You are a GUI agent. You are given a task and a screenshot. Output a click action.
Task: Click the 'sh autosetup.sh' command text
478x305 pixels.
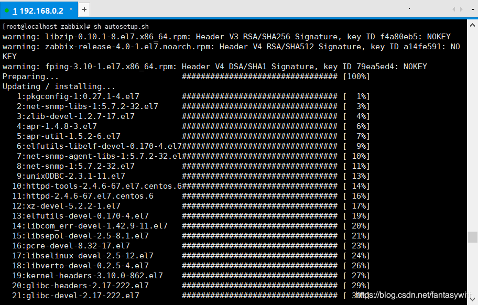(121, 27)
